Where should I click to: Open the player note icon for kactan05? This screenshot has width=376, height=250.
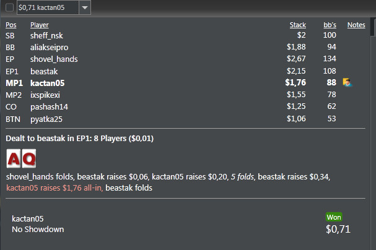click(x=347, y=82)
